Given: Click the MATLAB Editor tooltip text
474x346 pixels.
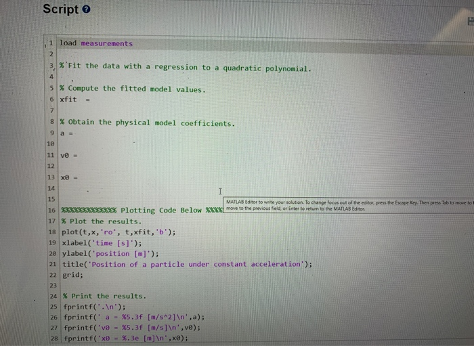Looking at the screenshot, I should [x=349, y=205].
